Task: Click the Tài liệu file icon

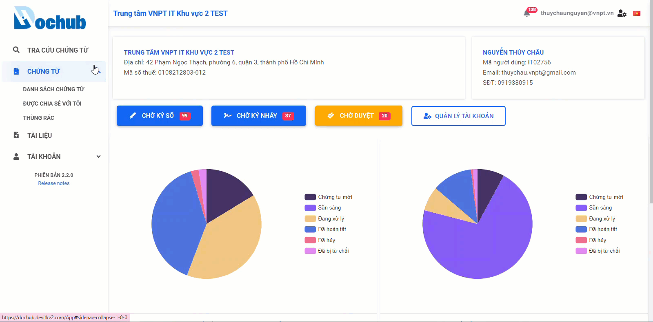Action: coord(16,135)
